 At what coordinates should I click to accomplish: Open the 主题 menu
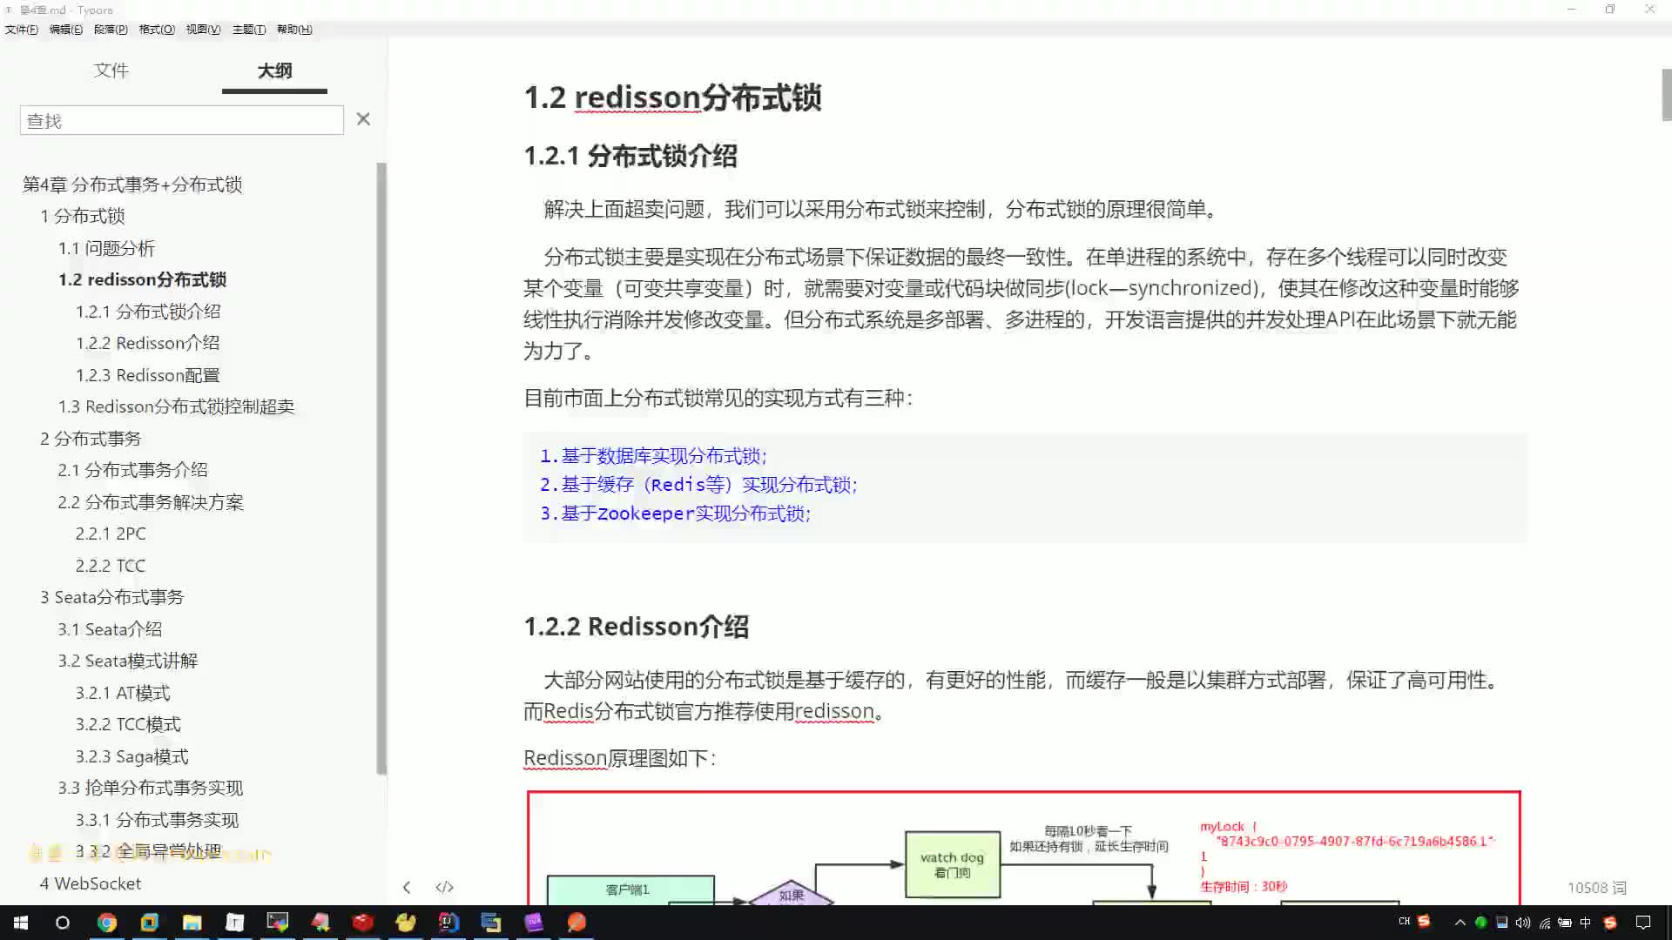(x=249, y=30)
